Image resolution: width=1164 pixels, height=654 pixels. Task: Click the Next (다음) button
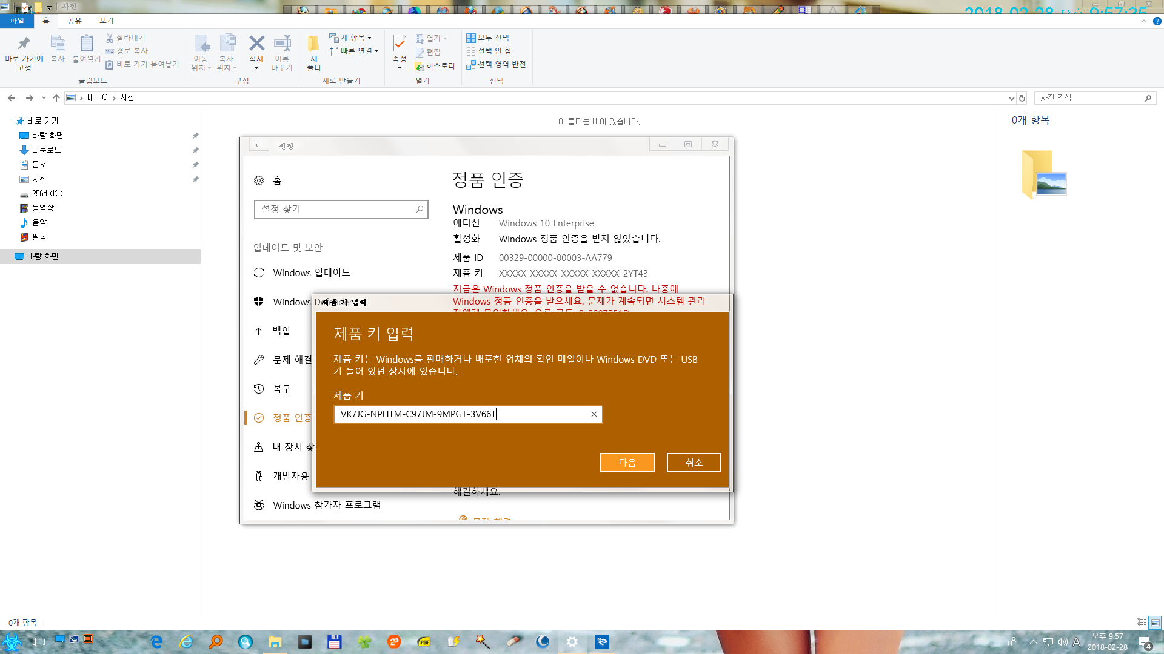627,463
